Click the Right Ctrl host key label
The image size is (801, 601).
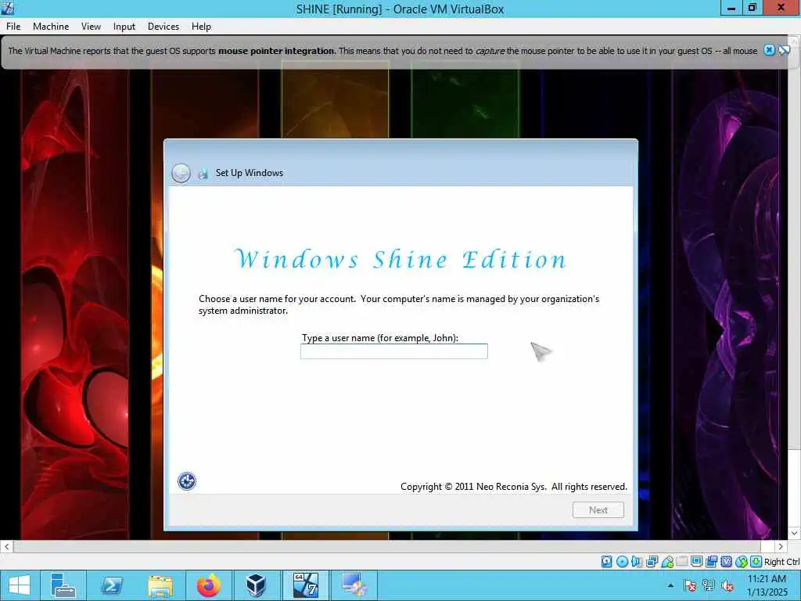coord(782,562)
